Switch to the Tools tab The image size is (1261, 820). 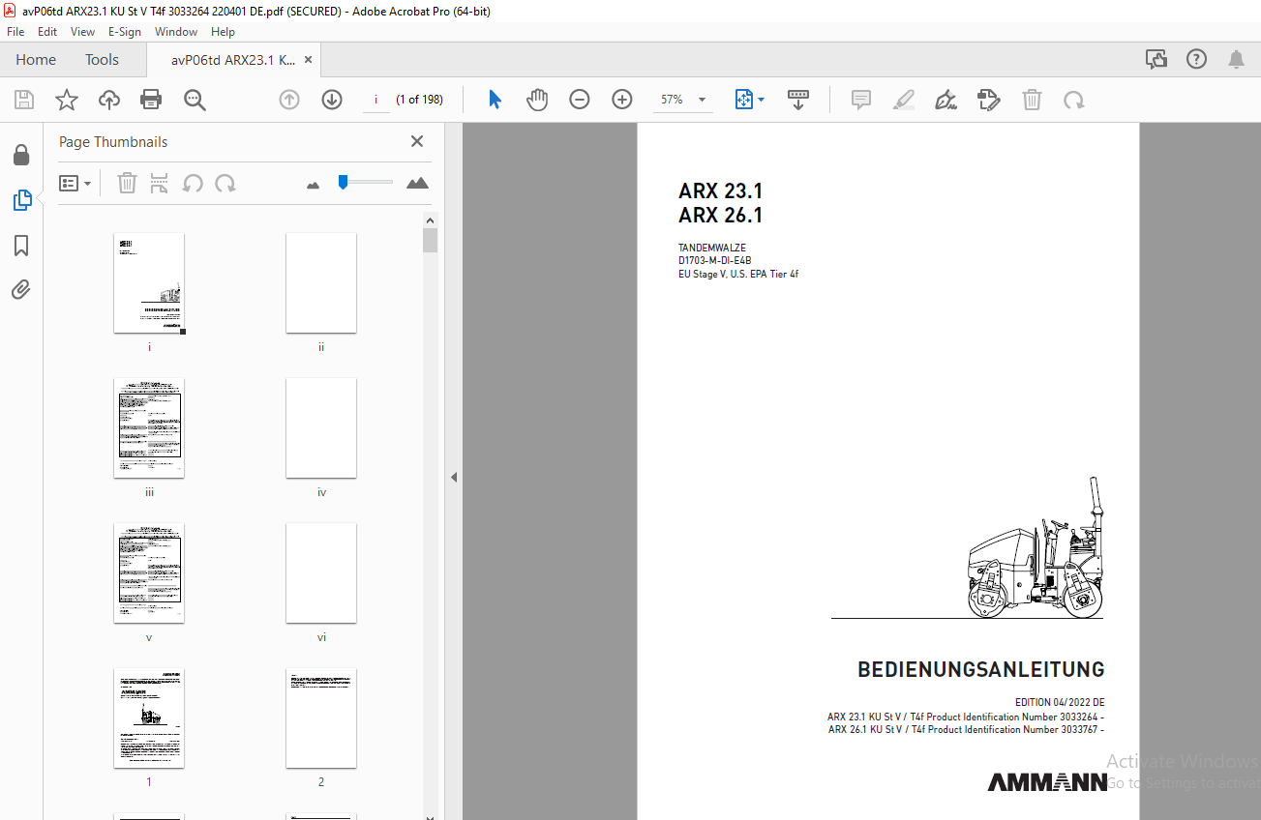[102, 59]
